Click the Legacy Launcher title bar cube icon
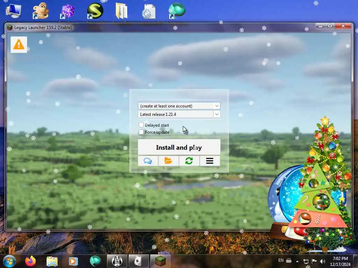This screenshot has width=358, height=268. [9, 28]
